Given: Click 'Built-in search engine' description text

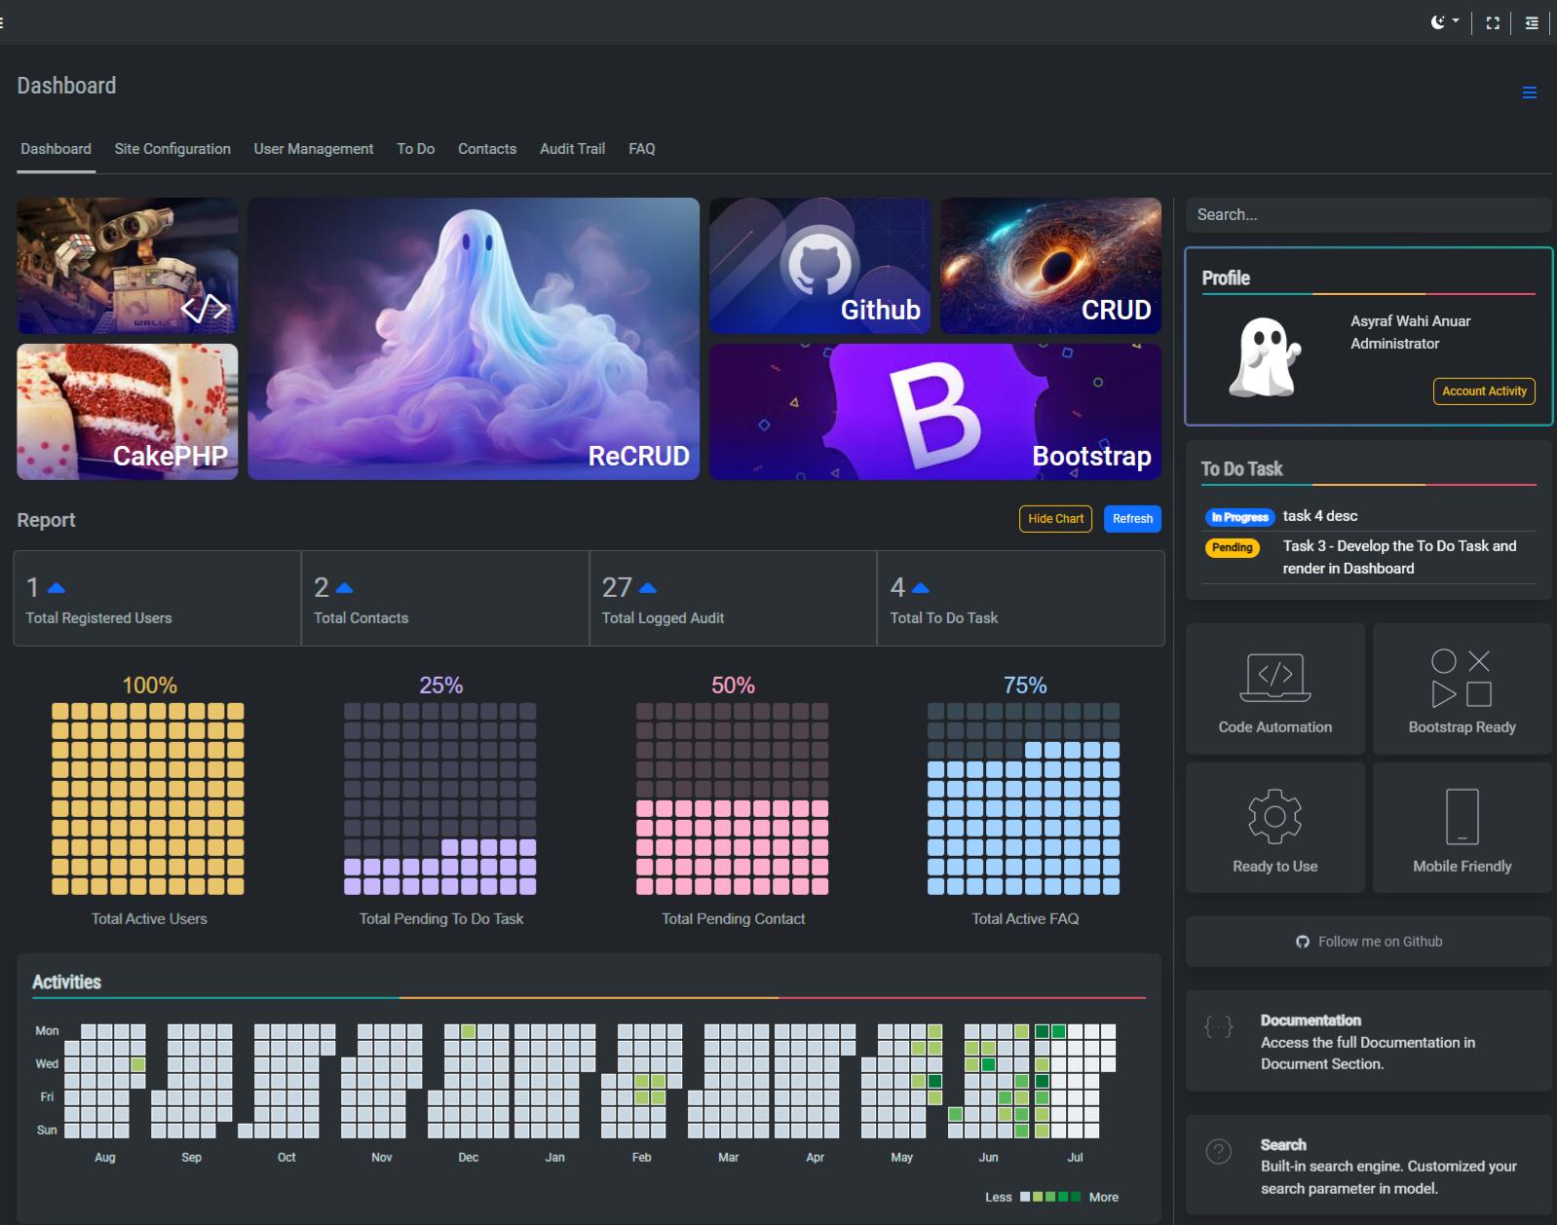Looking at the screenshot, I should point(1388,1177).
